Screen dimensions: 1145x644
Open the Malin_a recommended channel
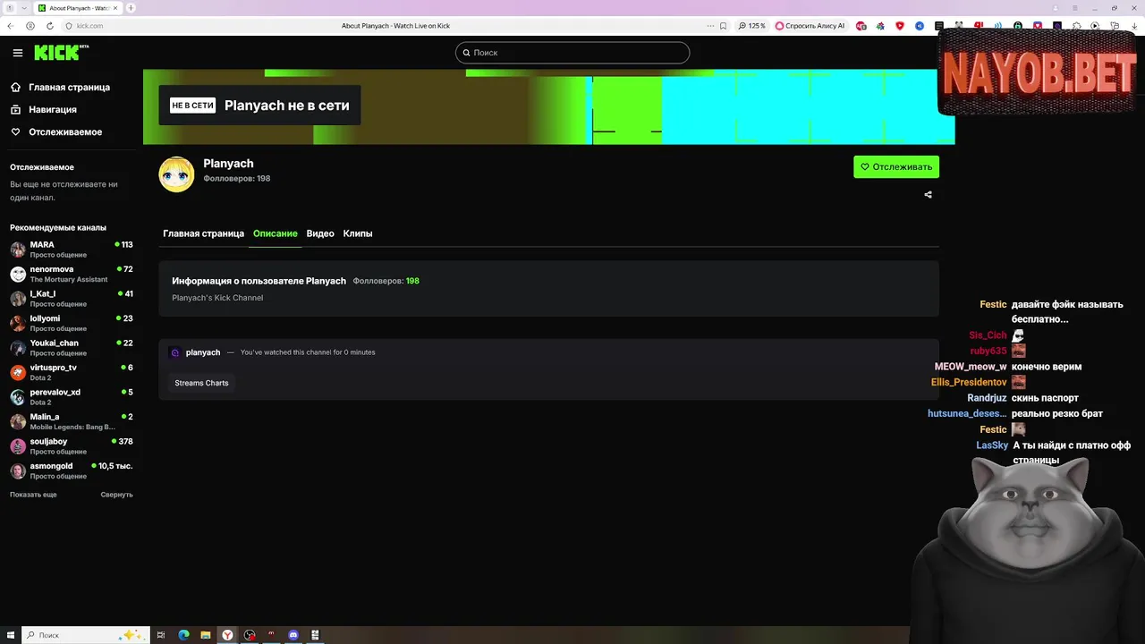[72, 421]
